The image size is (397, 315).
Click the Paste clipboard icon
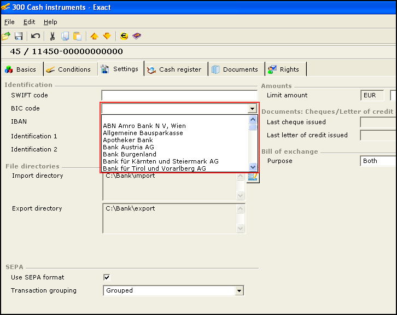pos(78,36)
